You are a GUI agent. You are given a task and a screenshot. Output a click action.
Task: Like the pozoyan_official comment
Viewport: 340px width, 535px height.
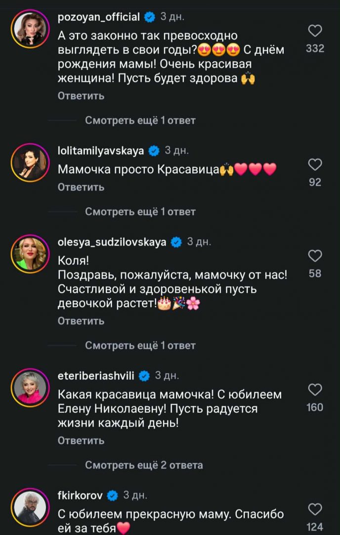pyautogui.click(x=315, y=32)
